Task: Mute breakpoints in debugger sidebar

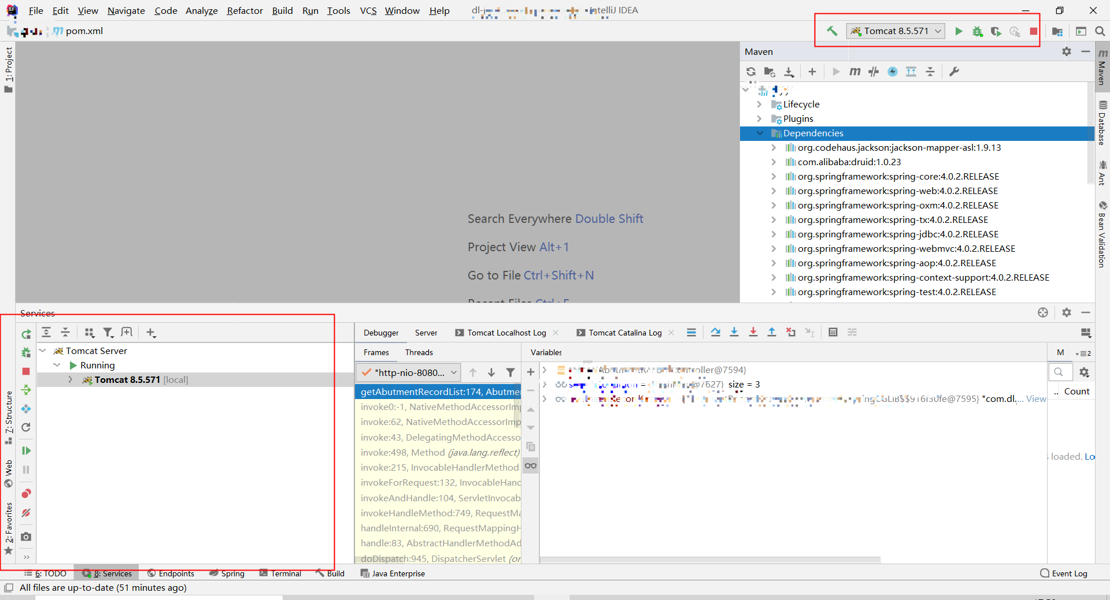Action: point(26,513)
